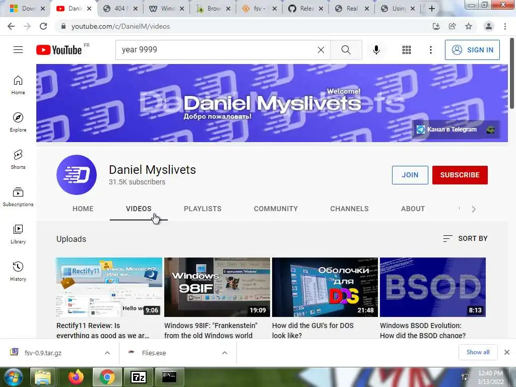516x387 pixels.
Task: Click the page vertical scrollbar
Action: click(x=512, y=74)
